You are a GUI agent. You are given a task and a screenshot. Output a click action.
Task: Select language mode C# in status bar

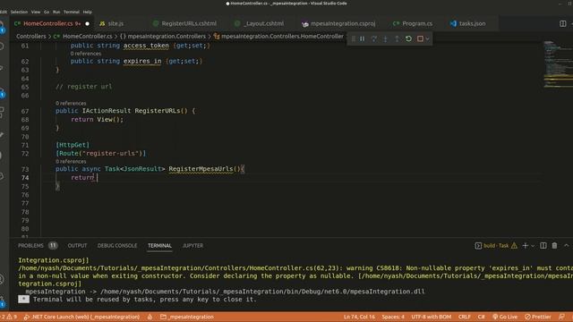[482, 317]
